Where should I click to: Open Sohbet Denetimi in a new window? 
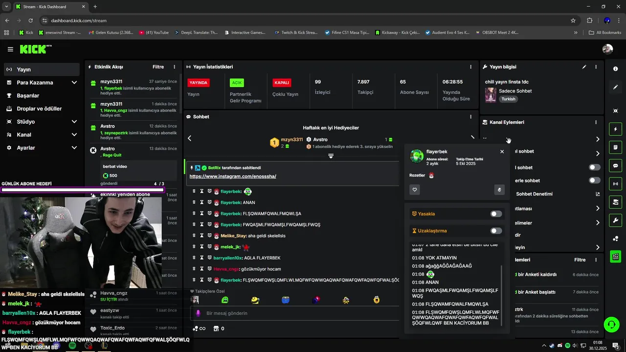598,194
